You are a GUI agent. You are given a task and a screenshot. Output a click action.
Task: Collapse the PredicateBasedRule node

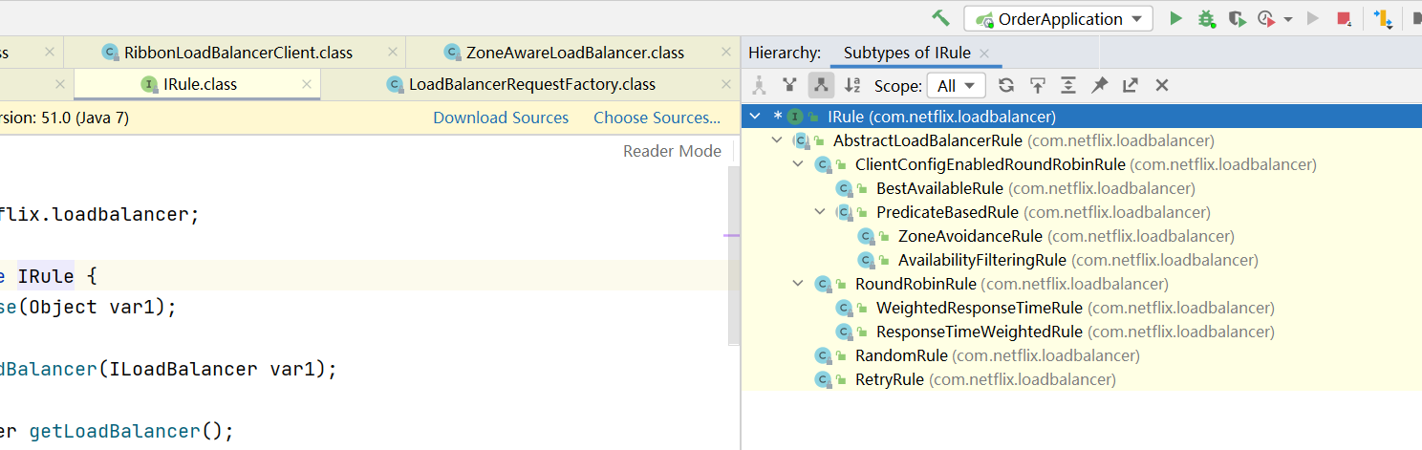click(820, 212)
